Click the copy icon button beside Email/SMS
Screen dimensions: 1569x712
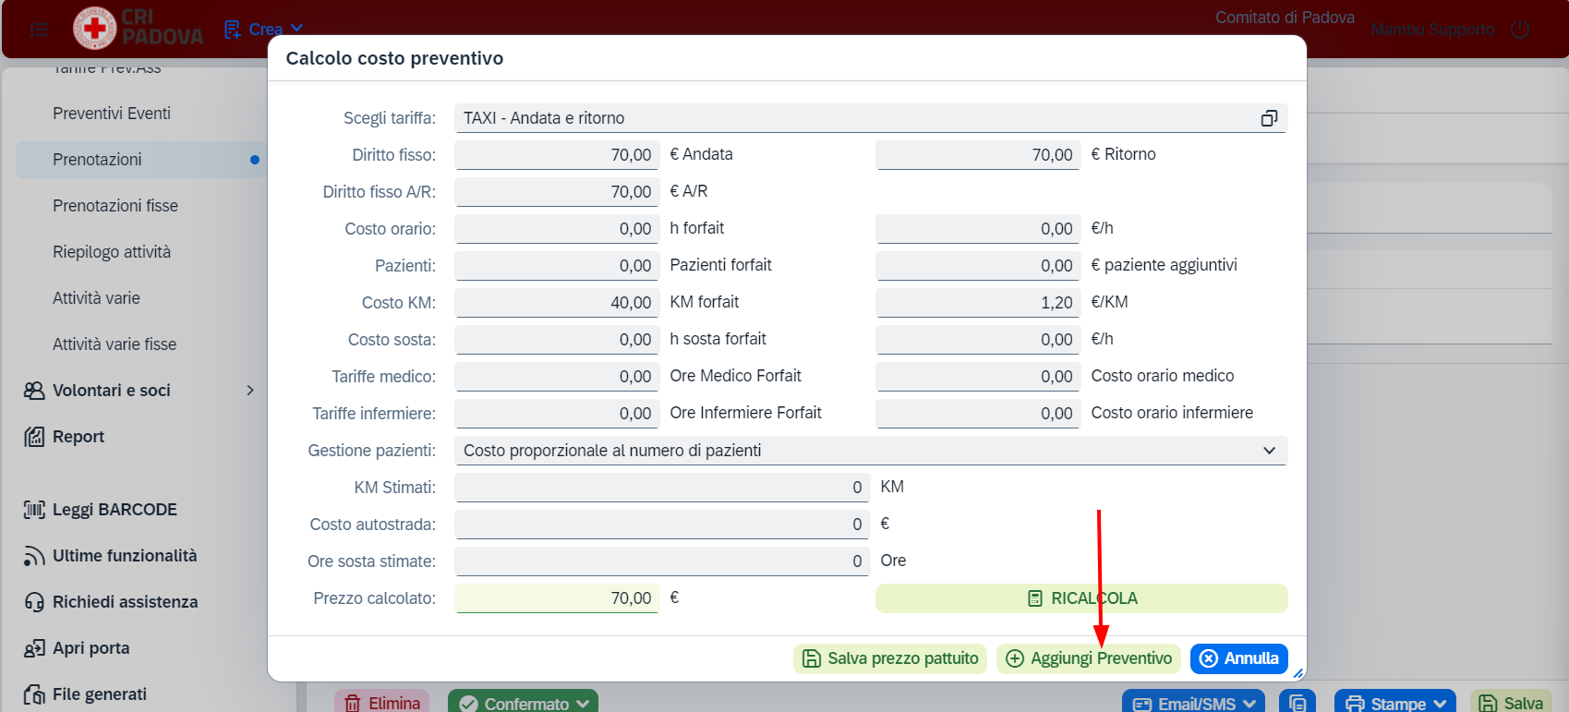click(1297, 703)
